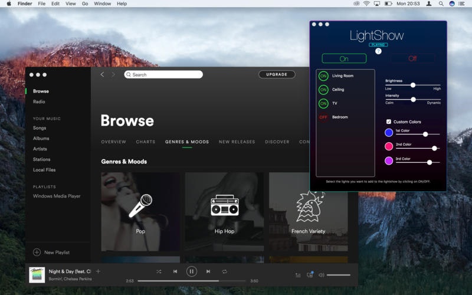Viewport: 472px width, 295px height.
Task: Pause the currently playing song
Action: [x=191, y=271]
